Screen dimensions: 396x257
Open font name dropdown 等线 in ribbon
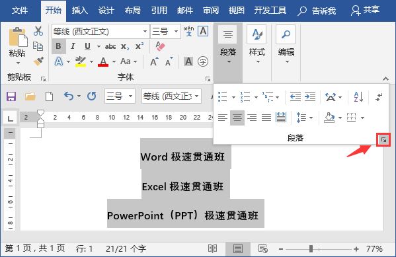click(145, 32)
